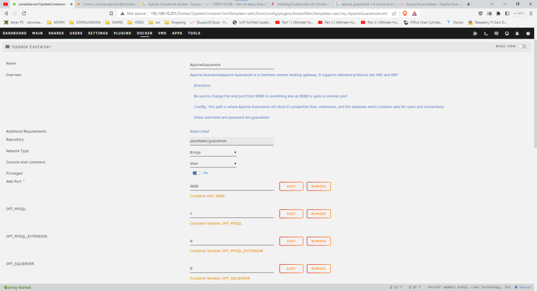Switch to Installing Guacamole with Docker tab
Image resolution: width=537 pixels, height=291 pixels.
tap(300, 4)
